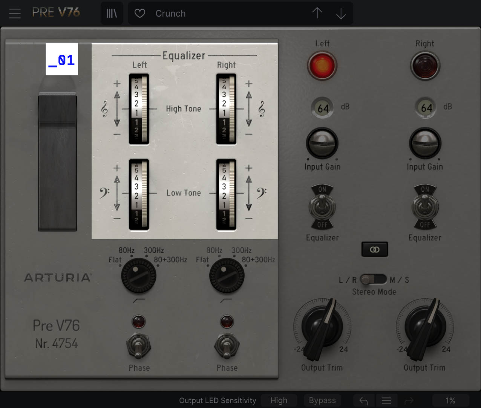The width and height of the screenshot is (481, 408).
Task: Click the Crunch preset name
Action: point(170,14)
